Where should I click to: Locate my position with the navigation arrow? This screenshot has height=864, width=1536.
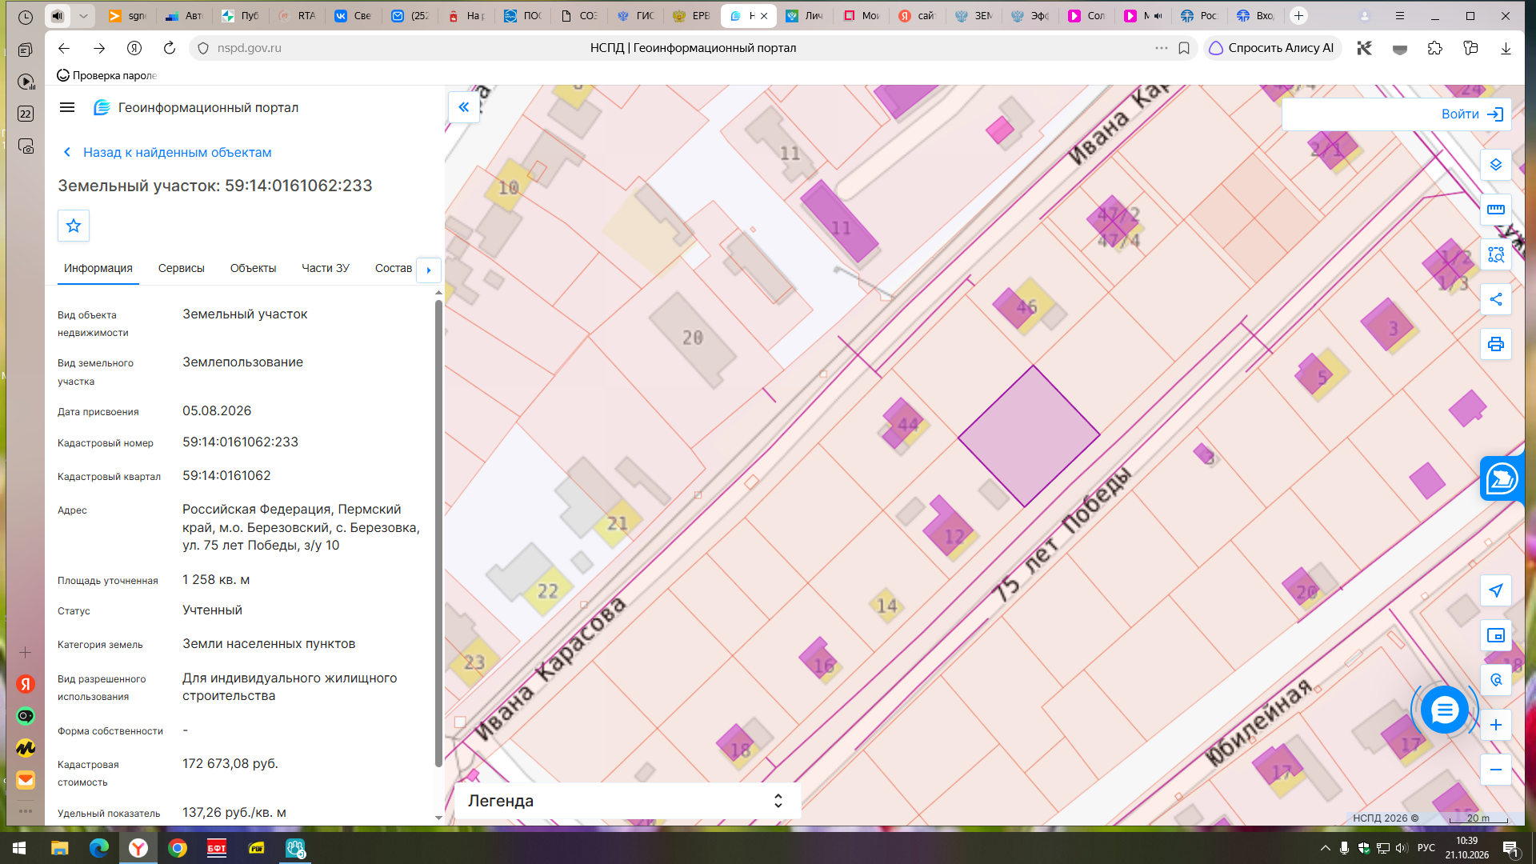1495,590
